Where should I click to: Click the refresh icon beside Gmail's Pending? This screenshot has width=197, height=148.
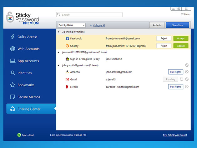click(x=181, y=79)
